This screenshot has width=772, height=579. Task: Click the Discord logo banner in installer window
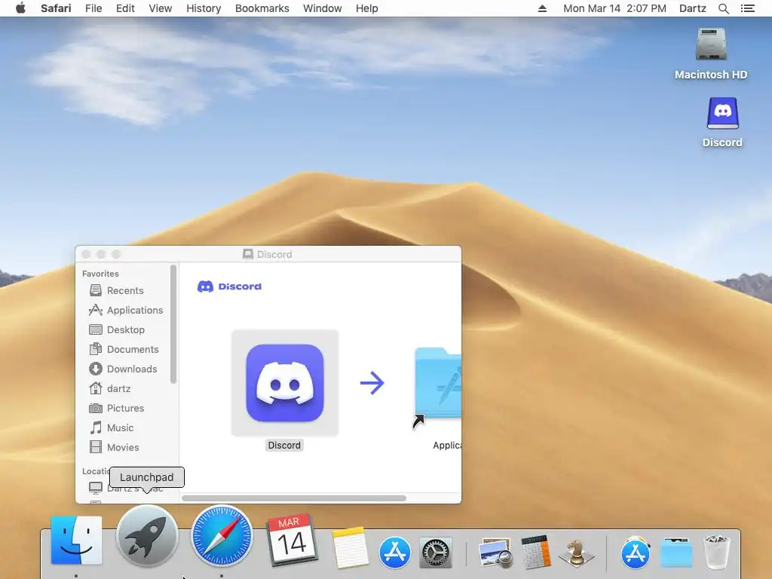pyautogui.click(x=229, y=286)
